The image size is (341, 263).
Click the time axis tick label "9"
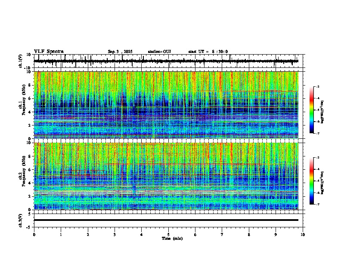276,235
